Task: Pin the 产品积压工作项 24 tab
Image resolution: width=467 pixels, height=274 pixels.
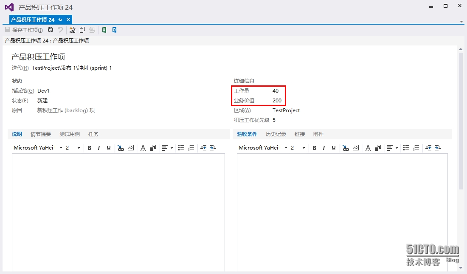Action: 60,20
